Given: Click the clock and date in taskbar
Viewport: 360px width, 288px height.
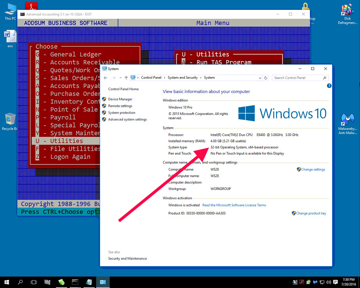Looking at the screenshot, I should [x=348, y=282].
